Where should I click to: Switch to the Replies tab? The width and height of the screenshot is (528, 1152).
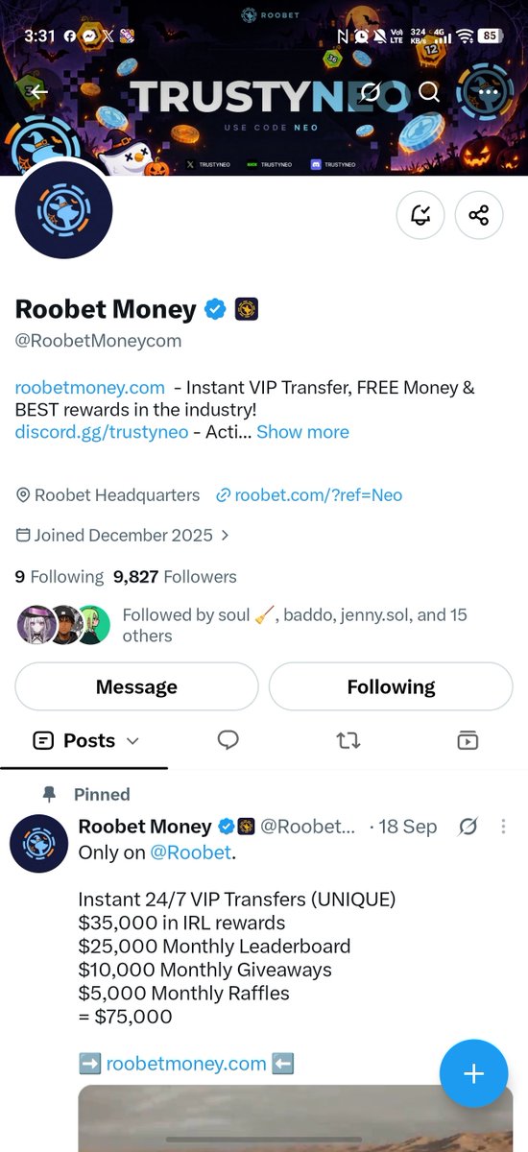point(228,740)
